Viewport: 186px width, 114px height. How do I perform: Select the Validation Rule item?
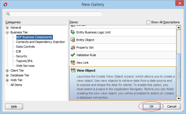[x=123, y=55]
